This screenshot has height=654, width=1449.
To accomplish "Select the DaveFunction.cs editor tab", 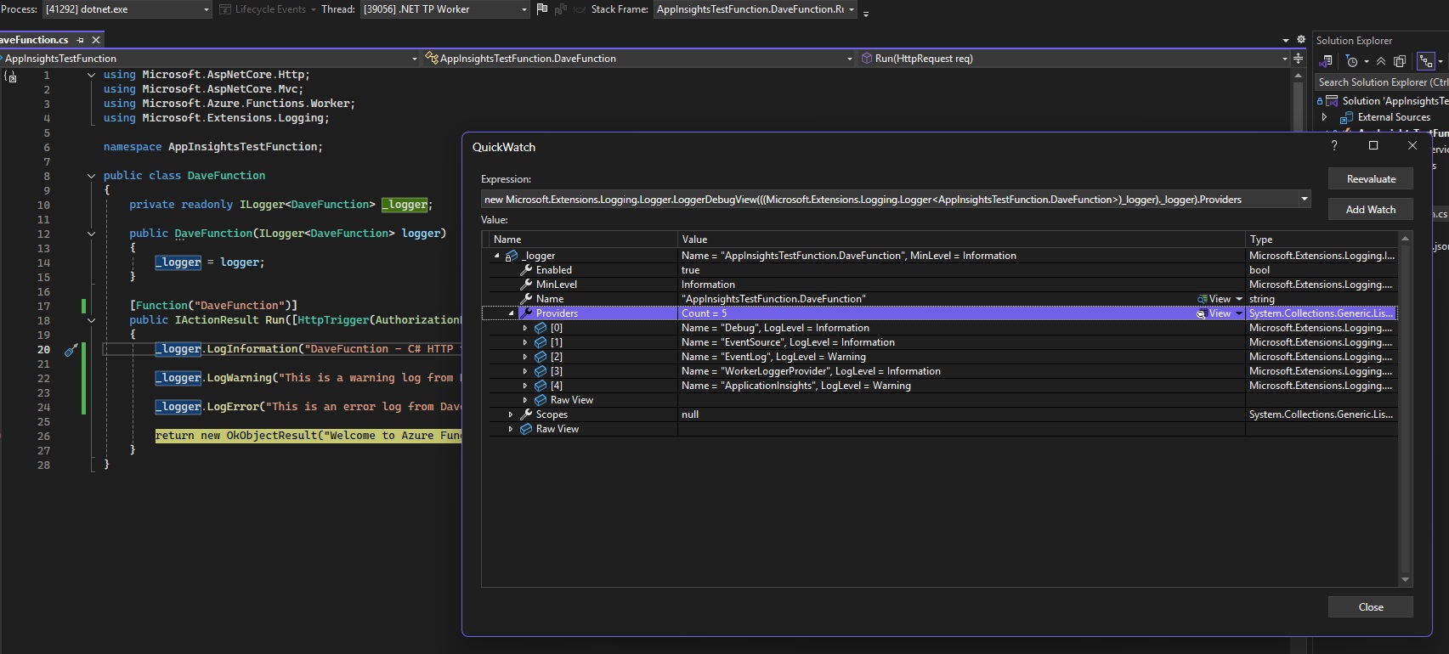I will coord(34,40).
